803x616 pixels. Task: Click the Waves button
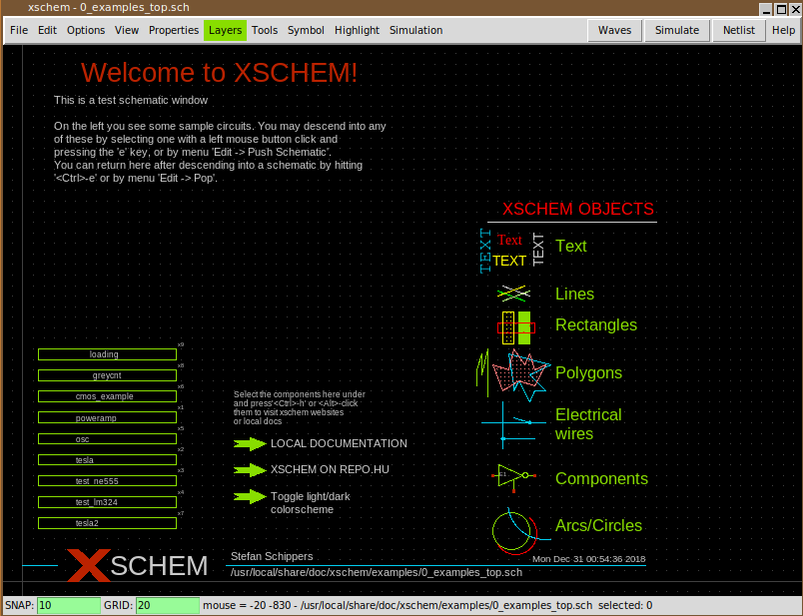point(614,30)
